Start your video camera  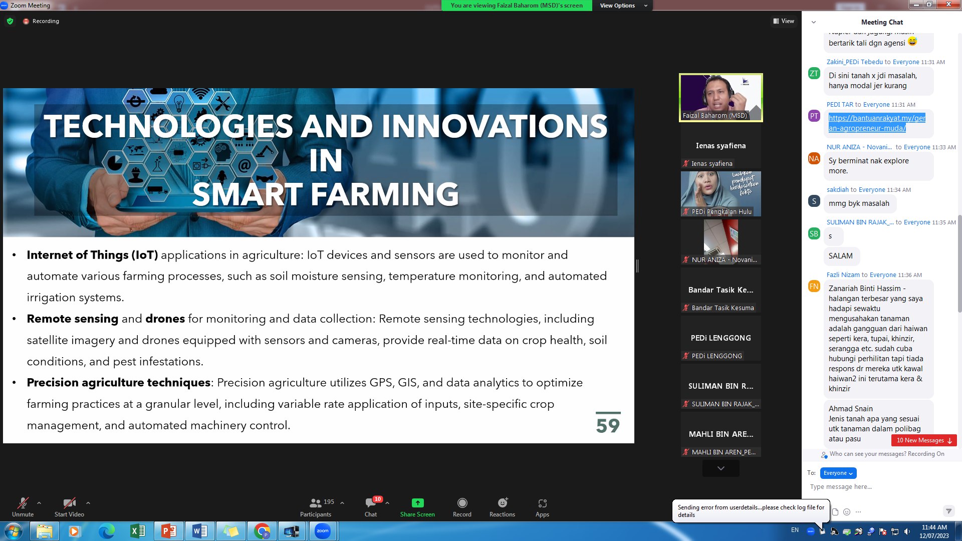(x=69, y=506)
